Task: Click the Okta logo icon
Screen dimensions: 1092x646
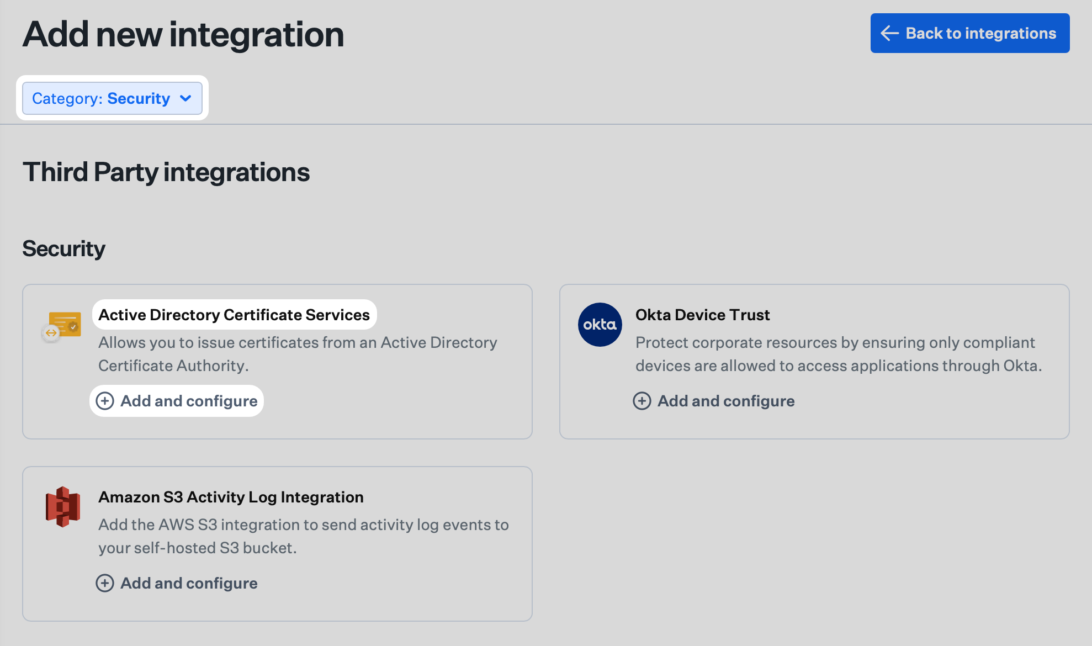Action: point(600,325)
